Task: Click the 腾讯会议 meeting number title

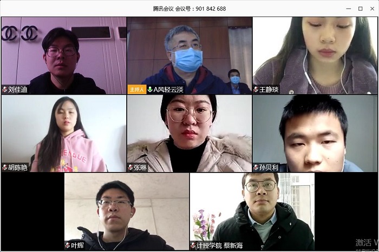Action: pos(190,9)
